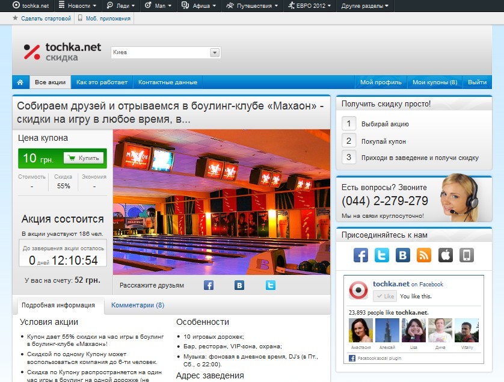Click the Apple app icon
Viewport: 504px width, 382px height.
click(x=445, y=255)
